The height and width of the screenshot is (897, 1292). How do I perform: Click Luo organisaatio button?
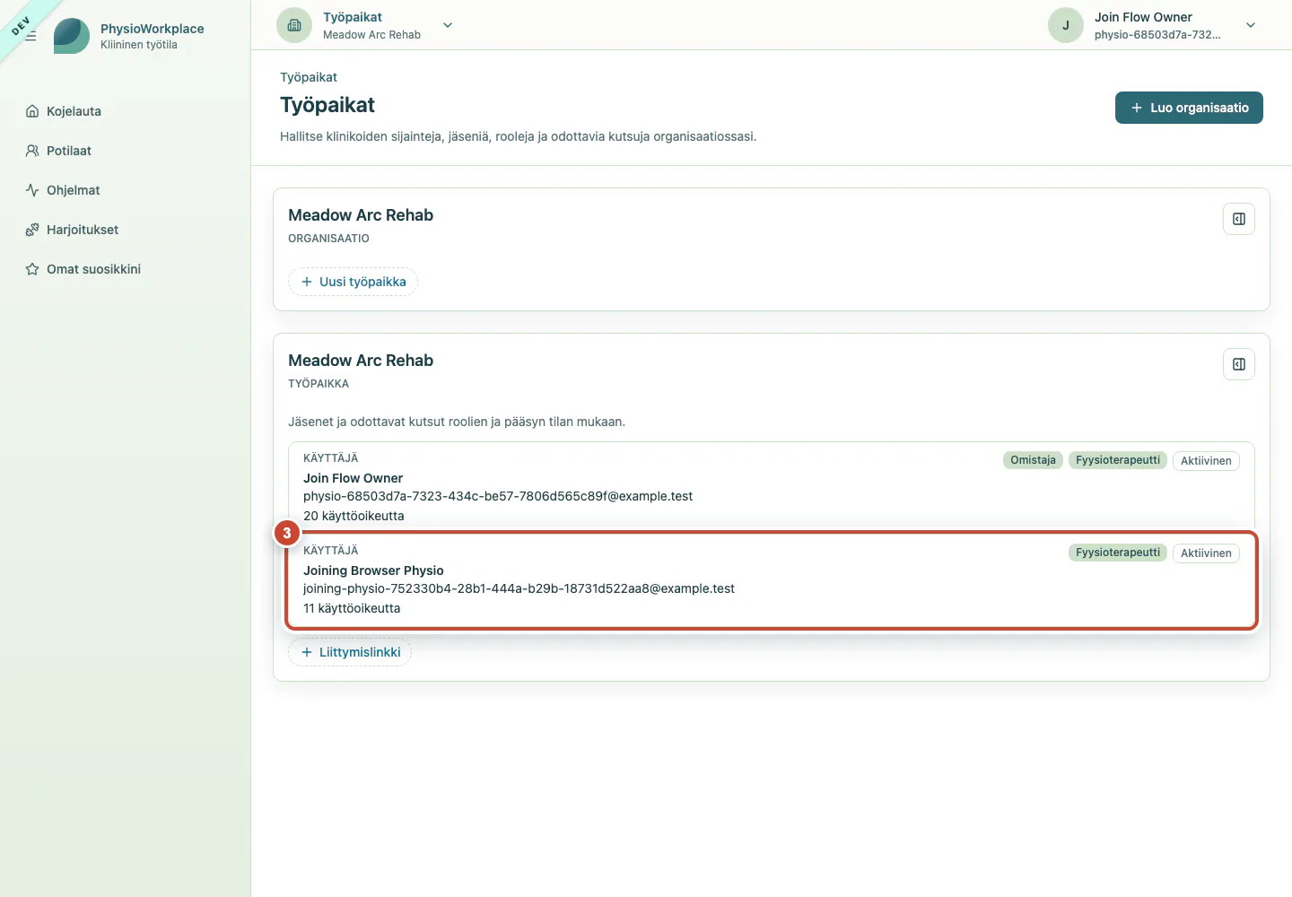pos(1189,108)
